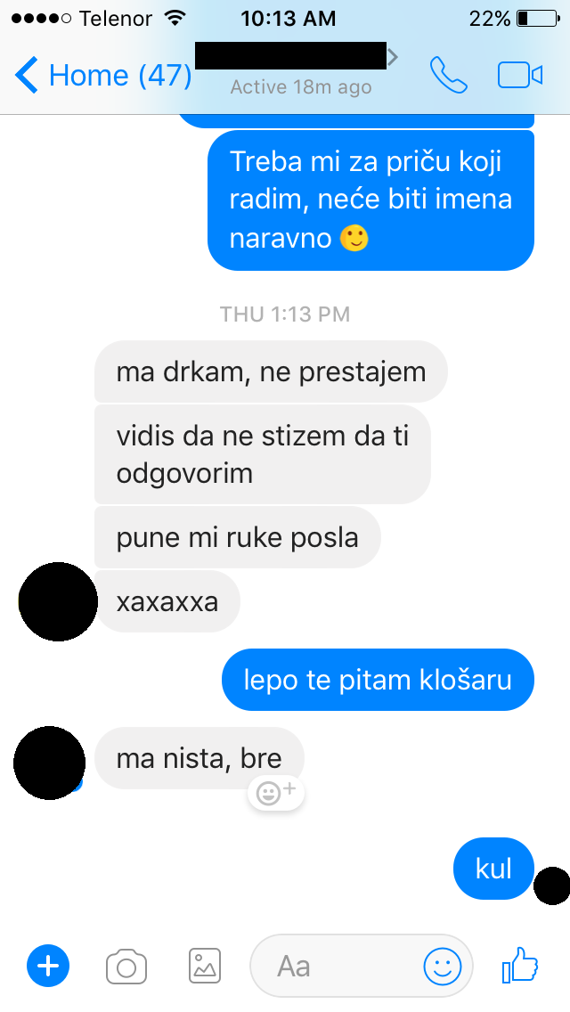Open the blue plus attachments menu
Viewport: 570px width, 1012px height.
48,966
